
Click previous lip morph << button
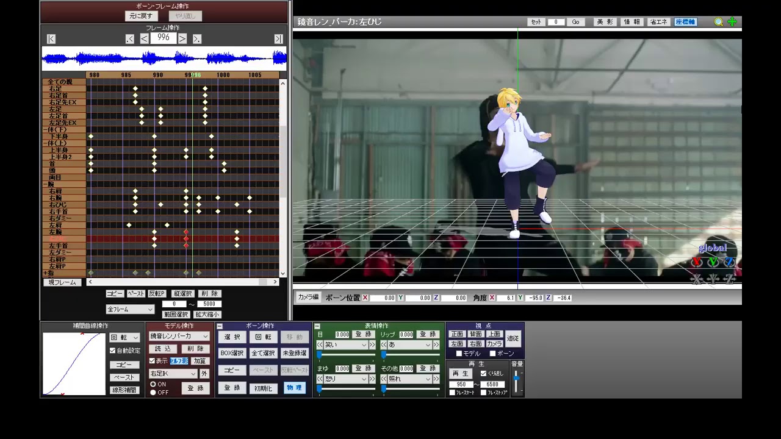tap(383, 345)
